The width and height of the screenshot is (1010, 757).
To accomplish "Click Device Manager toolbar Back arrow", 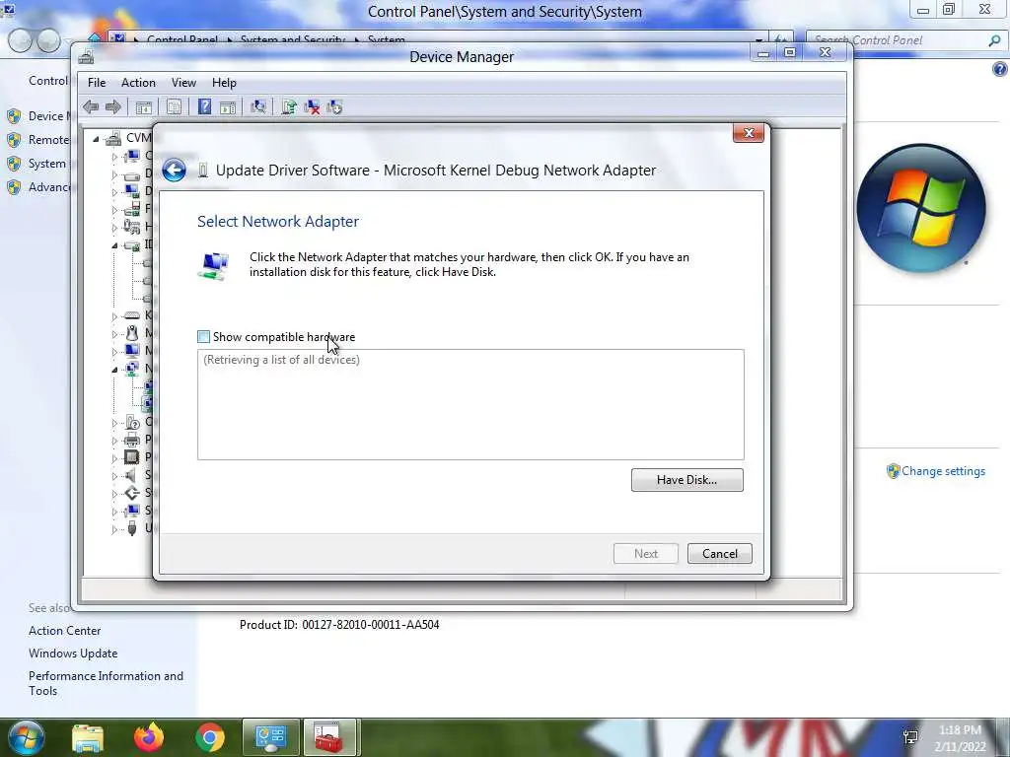I will pyautogui.click(x=91, y=106).
